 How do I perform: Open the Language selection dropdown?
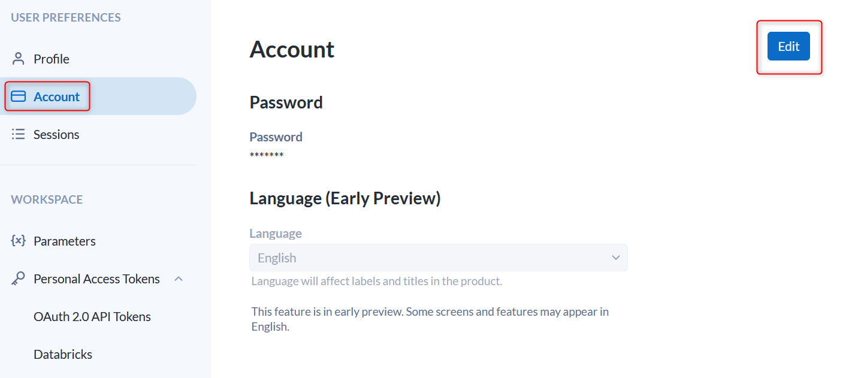pyautogui.click(x=438, y=257)
